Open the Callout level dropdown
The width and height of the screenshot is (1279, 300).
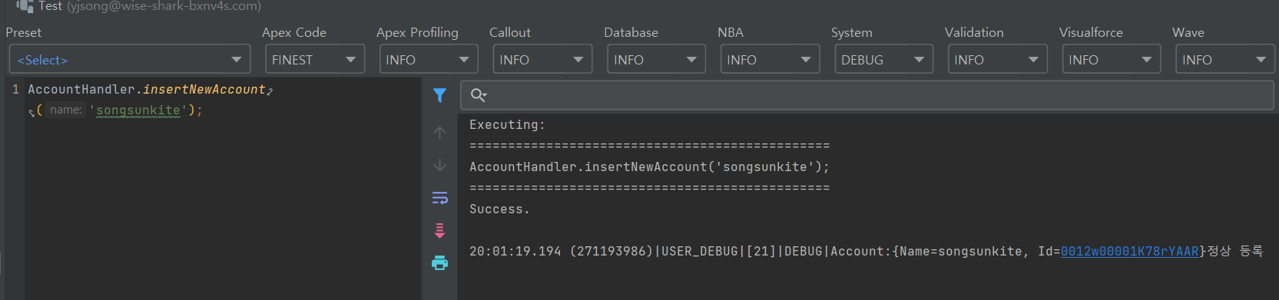542,59
